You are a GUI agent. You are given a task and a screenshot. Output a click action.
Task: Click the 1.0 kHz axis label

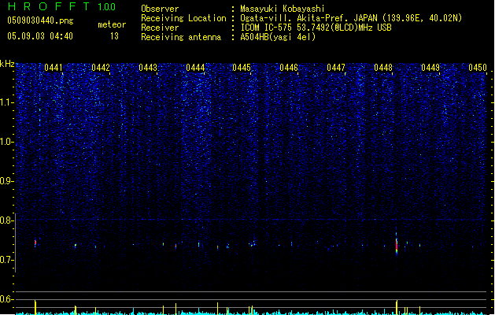(7, 142)
